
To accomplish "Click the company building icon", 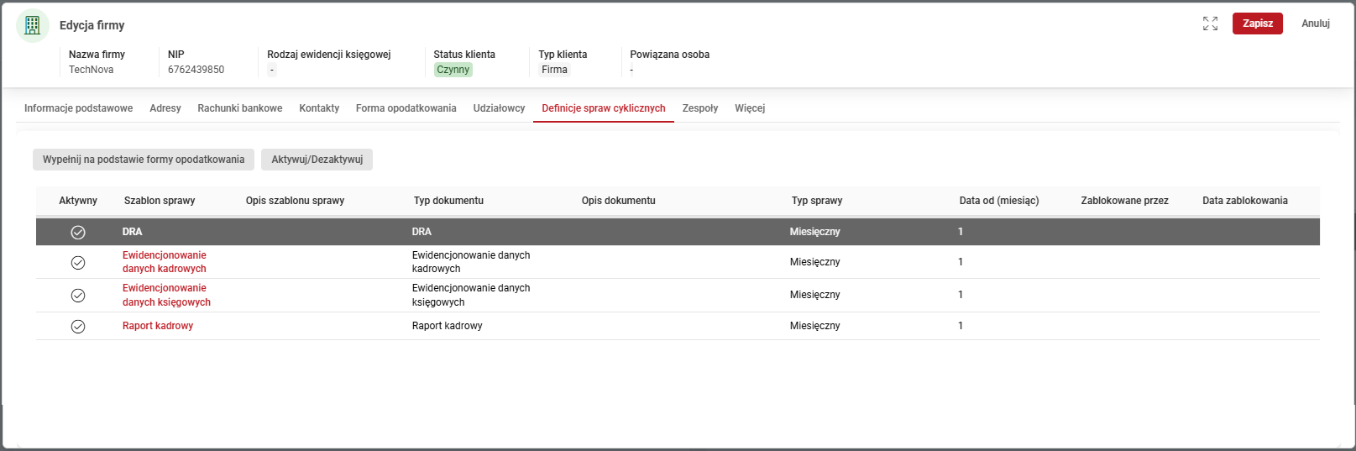I will point(33,25).
